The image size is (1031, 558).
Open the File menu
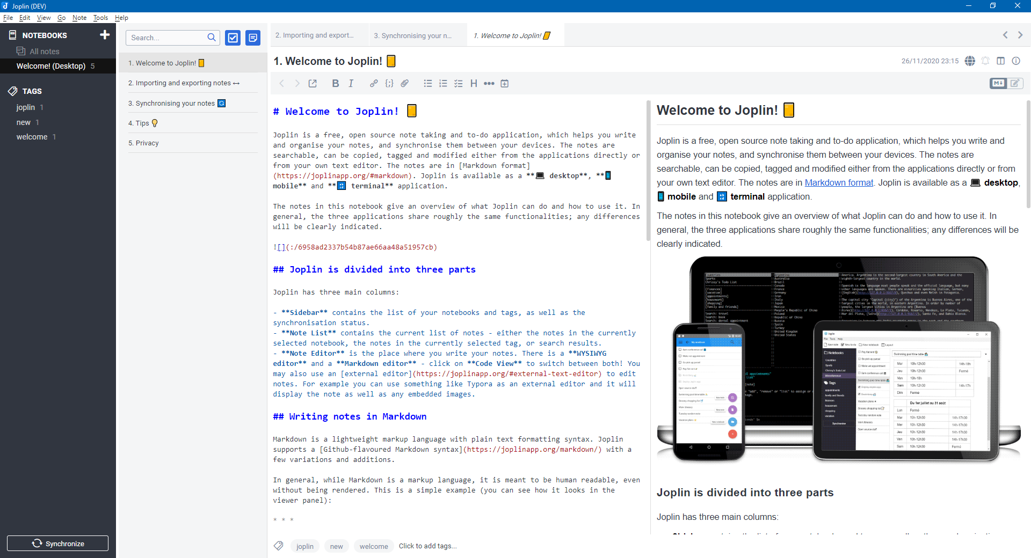(8, 18)
